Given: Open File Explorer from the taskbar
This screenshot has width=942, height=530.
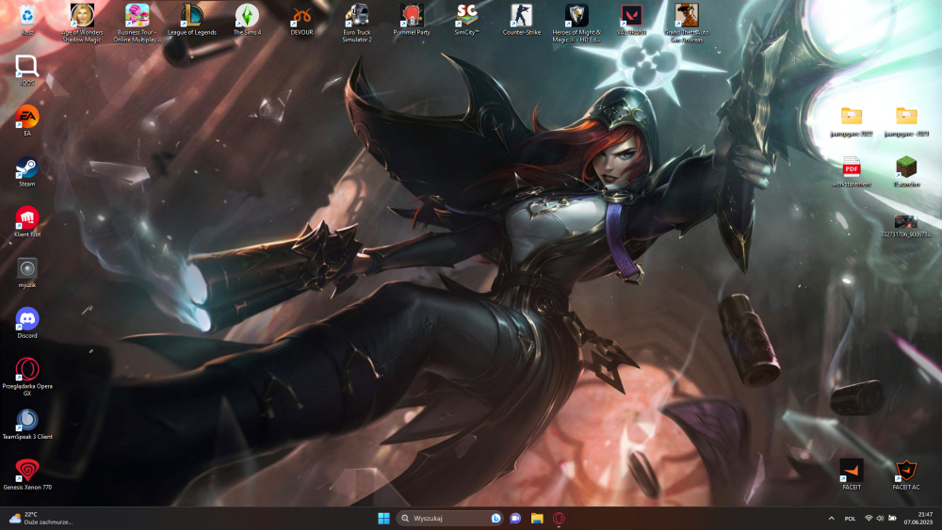Looking at the screenshot, I should pos(537,518).
